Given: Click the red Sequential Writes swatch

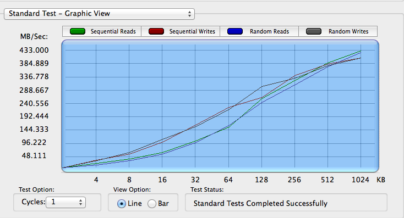Looking at the screenshot, I should pos(156,31).
